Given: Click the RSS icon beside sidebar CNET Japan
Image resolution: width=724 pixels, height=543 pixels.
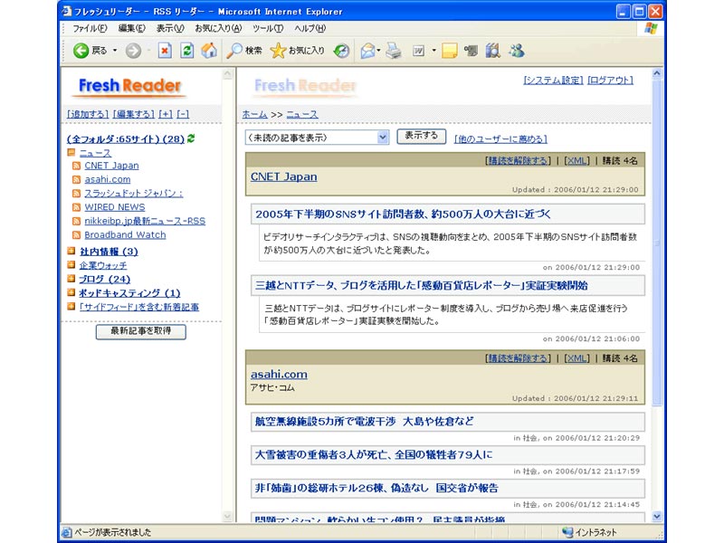Looking at the screenshot, I should click(x=77, y=166).
